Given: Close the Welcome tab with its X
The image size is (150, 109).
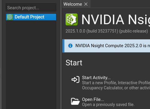Looking at the screenshot, I should coord(86,4).
